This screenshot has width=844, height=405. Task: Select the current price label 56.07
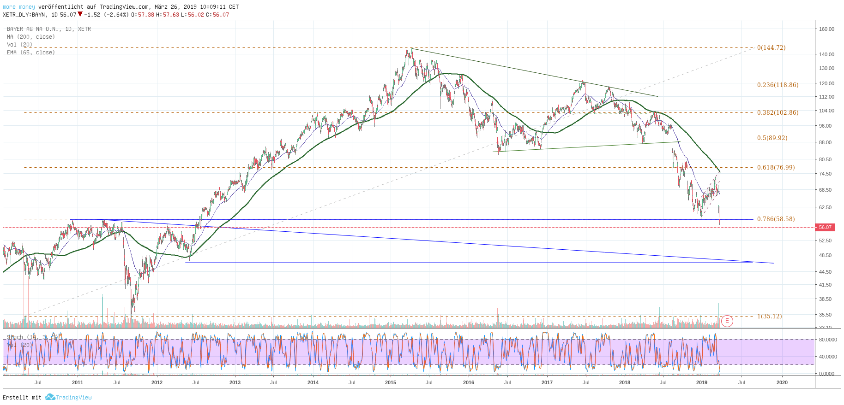(826, 227)
